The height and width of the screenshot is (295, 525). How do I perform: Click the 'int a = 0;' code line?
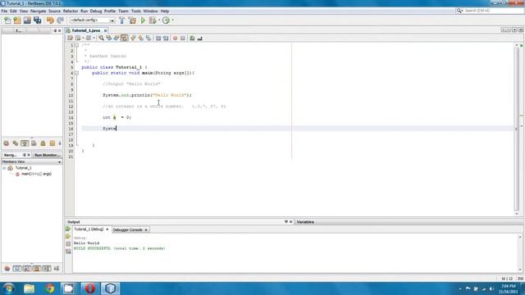pyautogui.click(x=116, y=117)
